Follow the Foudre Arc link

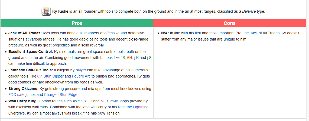81,76
